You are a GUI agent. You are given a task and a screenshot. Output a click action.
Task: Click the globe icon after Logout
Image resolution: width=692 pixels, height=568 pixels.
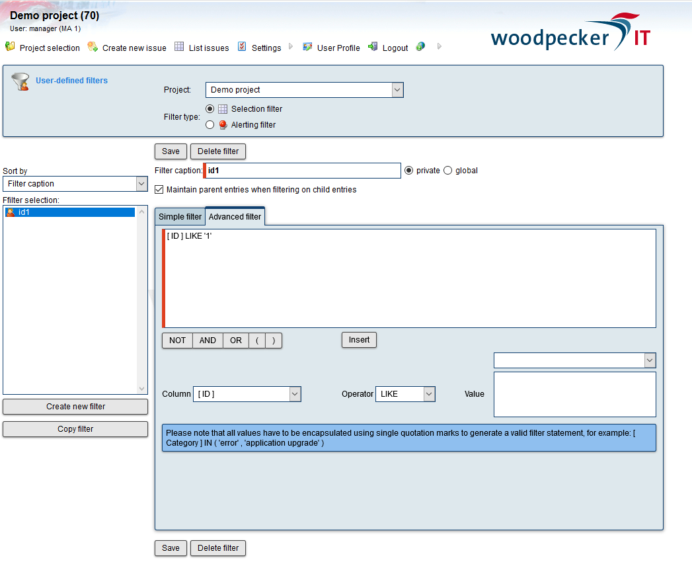420,47
